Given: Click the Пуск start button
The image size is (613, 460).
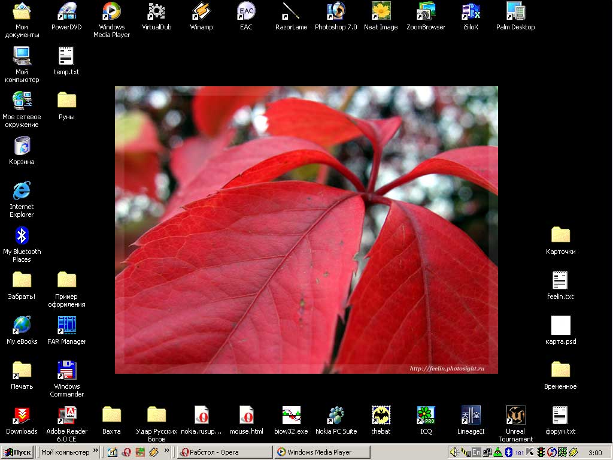Looking at the screenshot, I should [18, 452].
